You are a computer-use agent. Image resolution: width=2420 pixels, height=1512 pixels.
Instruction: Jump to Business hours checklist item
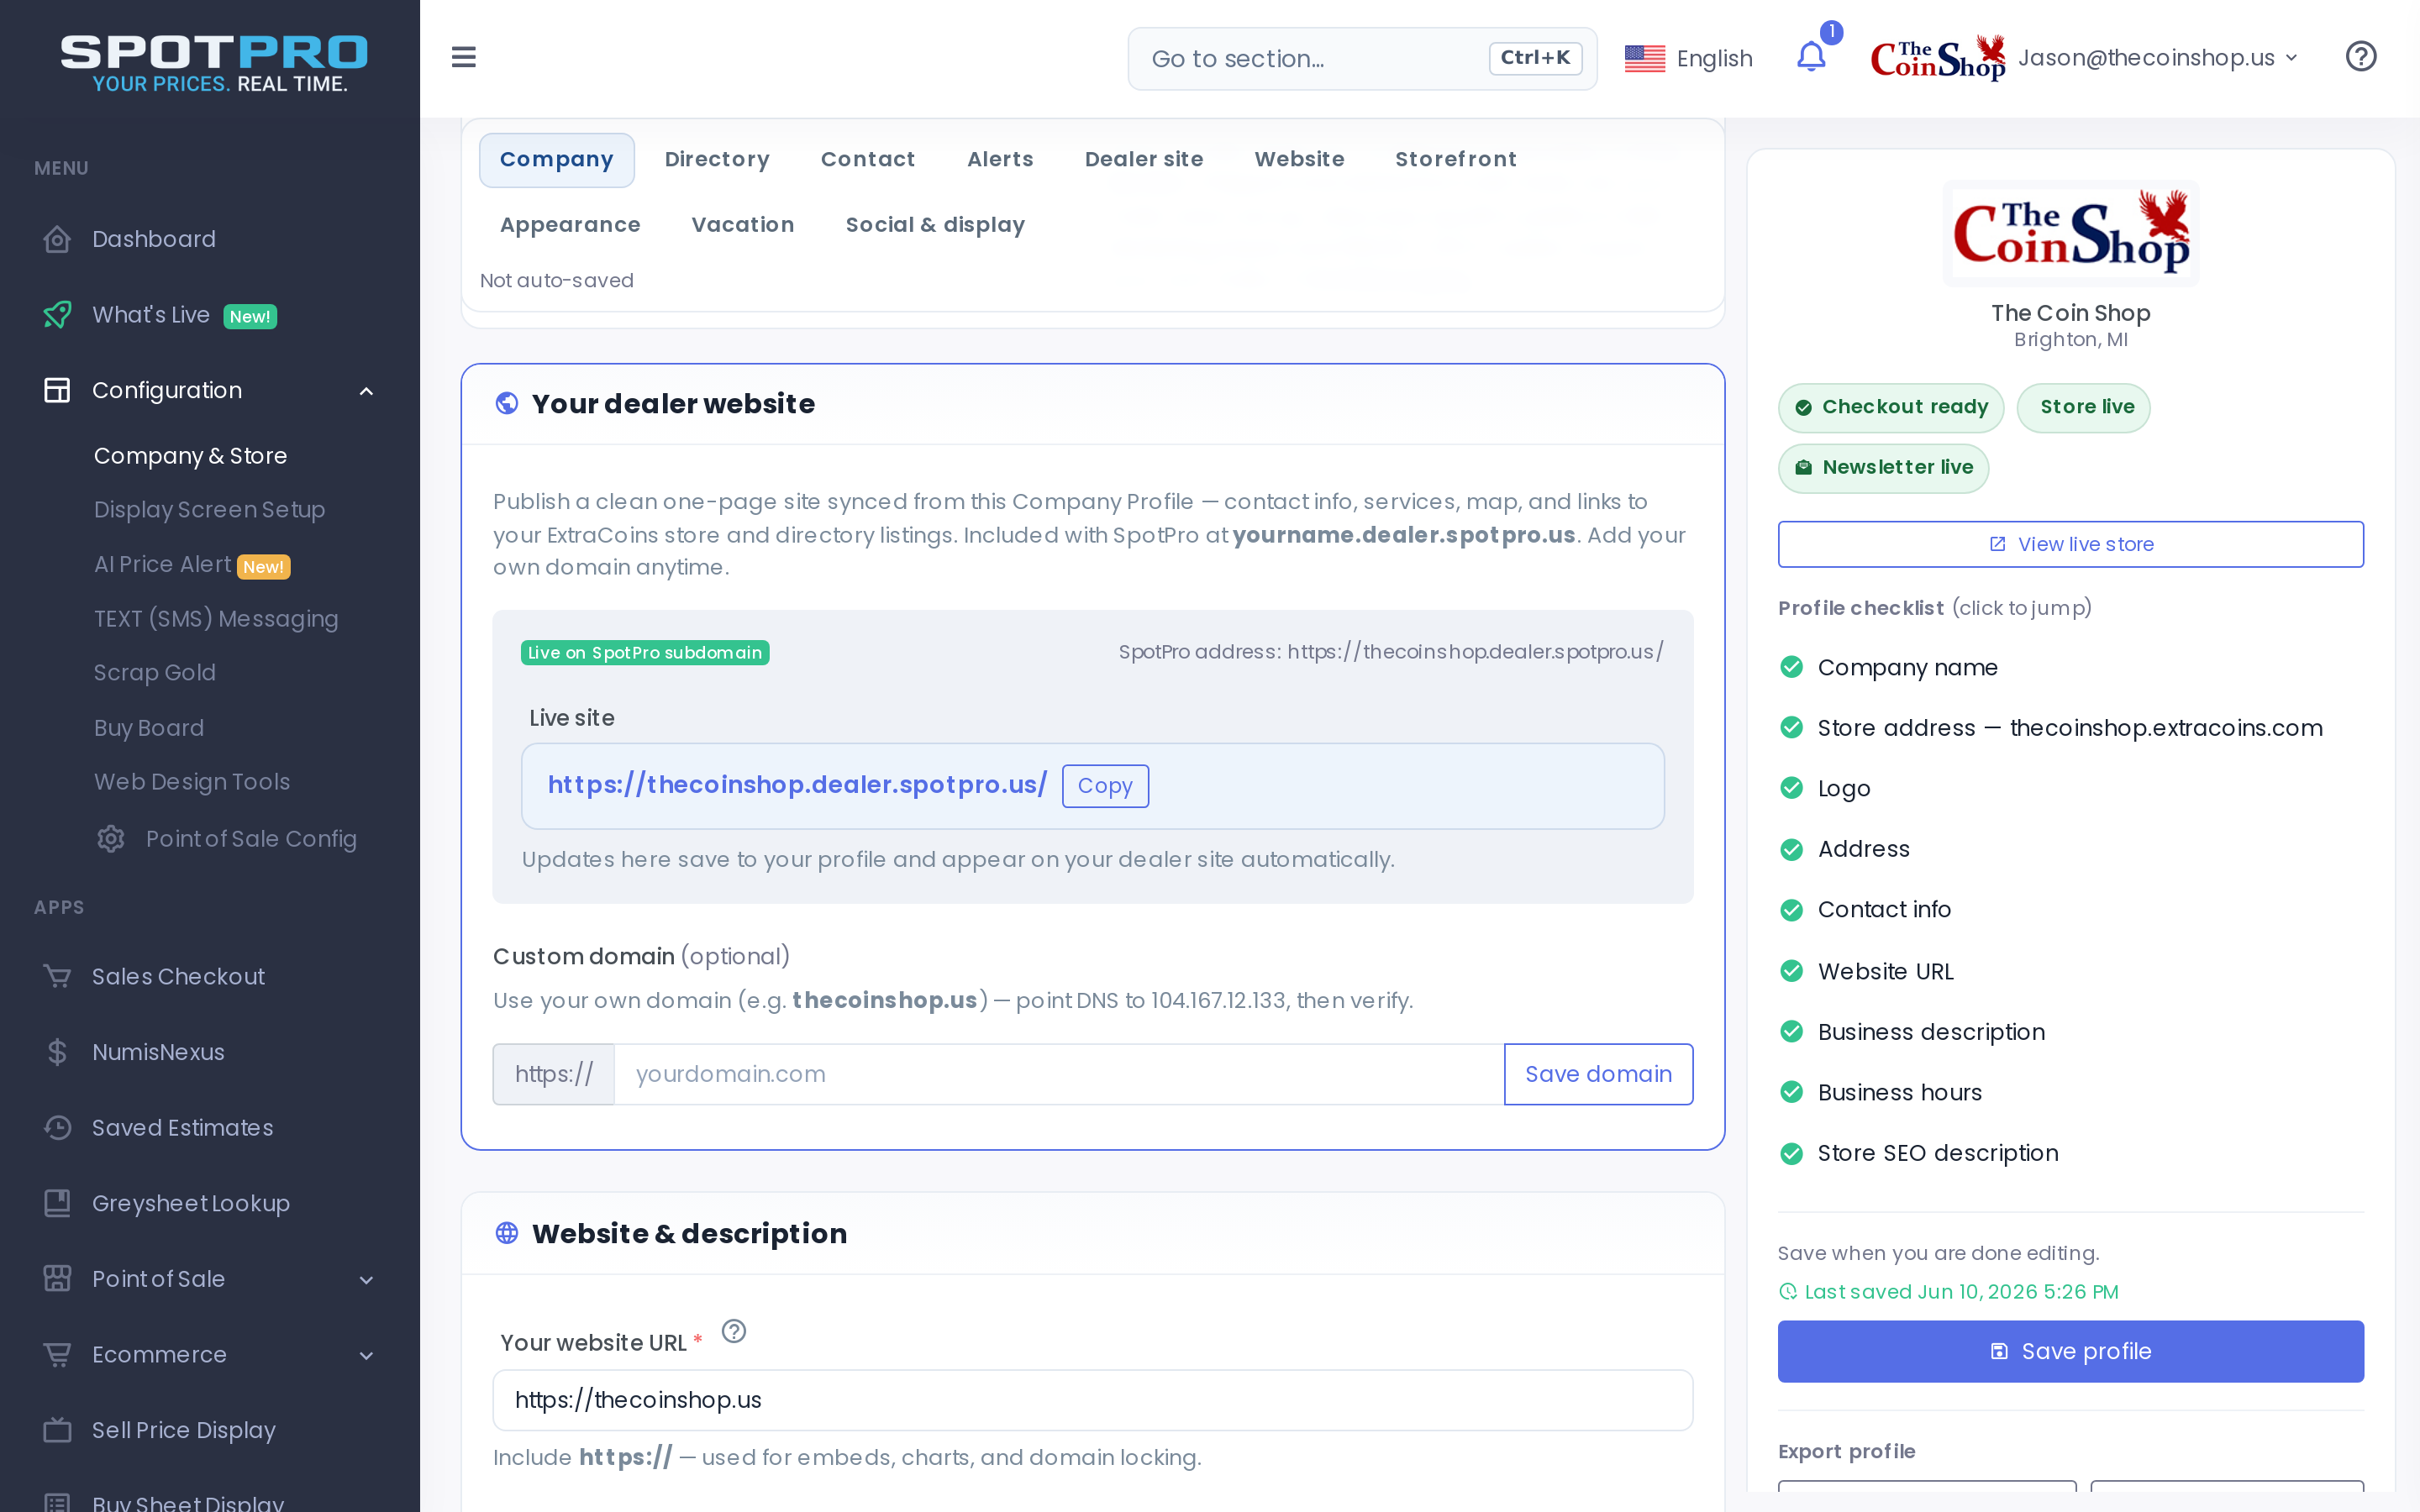coord(1899,1093)
